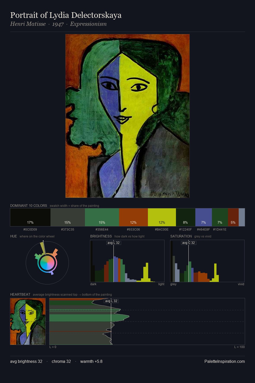The width and height of the screenshot is (255, 383).
Task: Click the SATURATION section heading
Action: pos(181,236)
